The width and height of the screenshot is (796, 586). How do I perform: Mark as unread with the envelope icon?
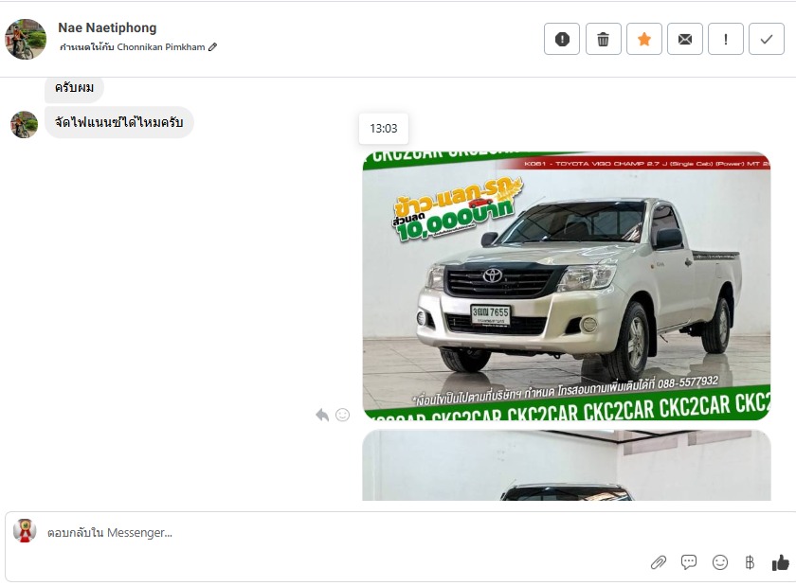tap(685, 39)
